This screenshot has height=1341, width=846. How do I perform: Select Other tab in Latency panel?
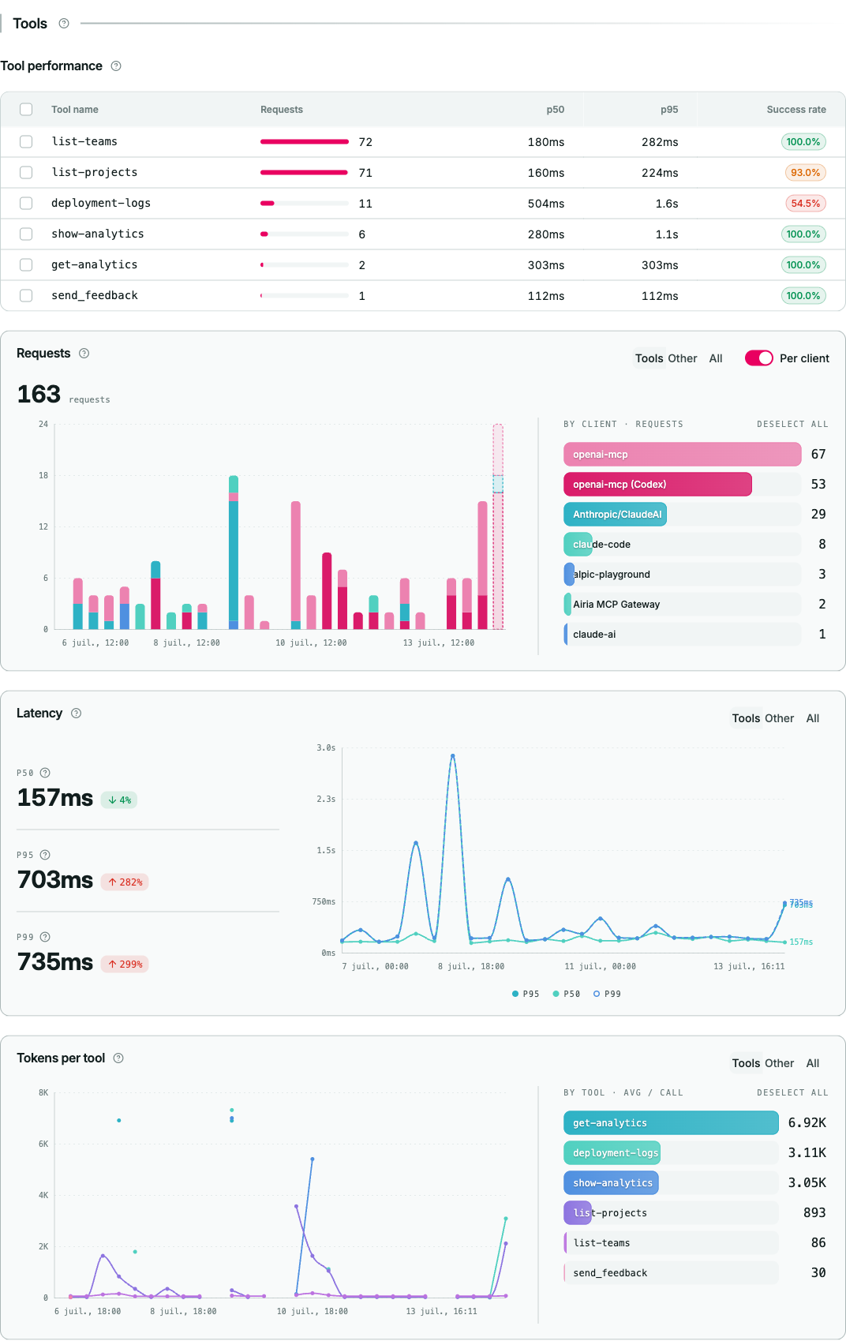(780, 718)
